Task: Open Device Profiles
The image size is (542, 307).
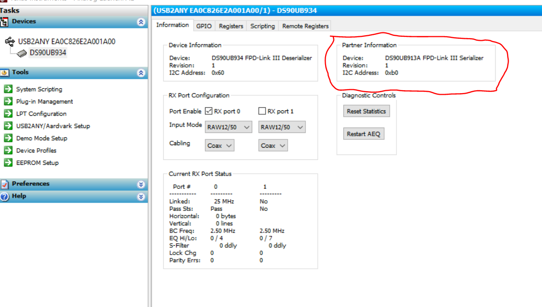Action: [x=36, y=151]
